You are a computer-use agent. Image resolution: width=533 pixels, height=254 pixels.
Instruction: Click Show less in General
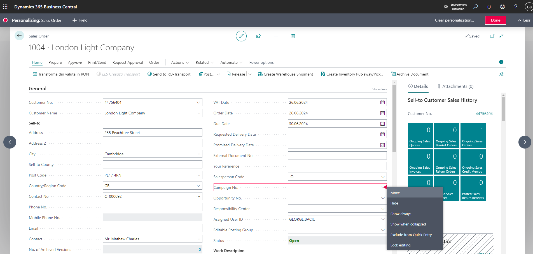(x=380, y=89)
